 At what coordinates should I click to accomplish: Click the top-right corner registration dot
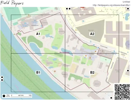coord(128,9)
